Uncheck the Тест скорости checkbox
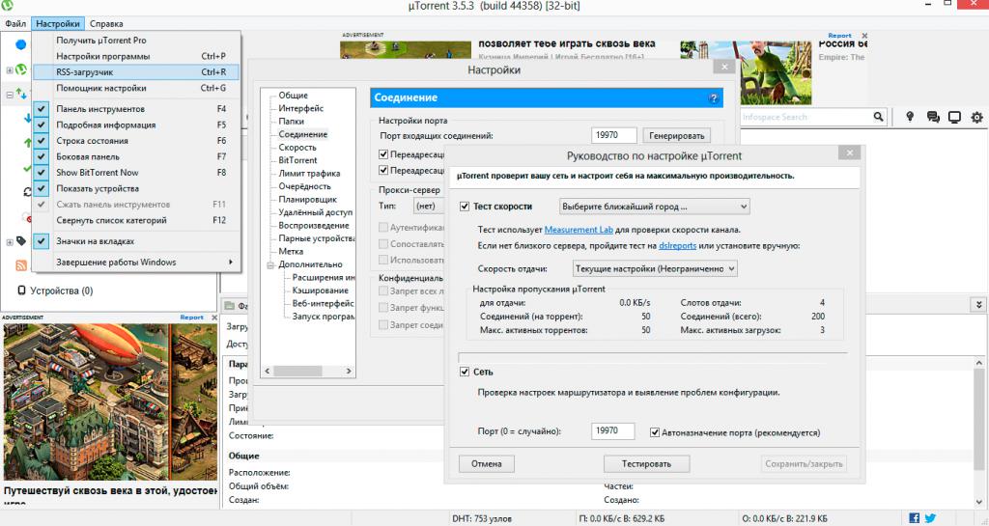The image size is (989, 526). pos(465,206)
